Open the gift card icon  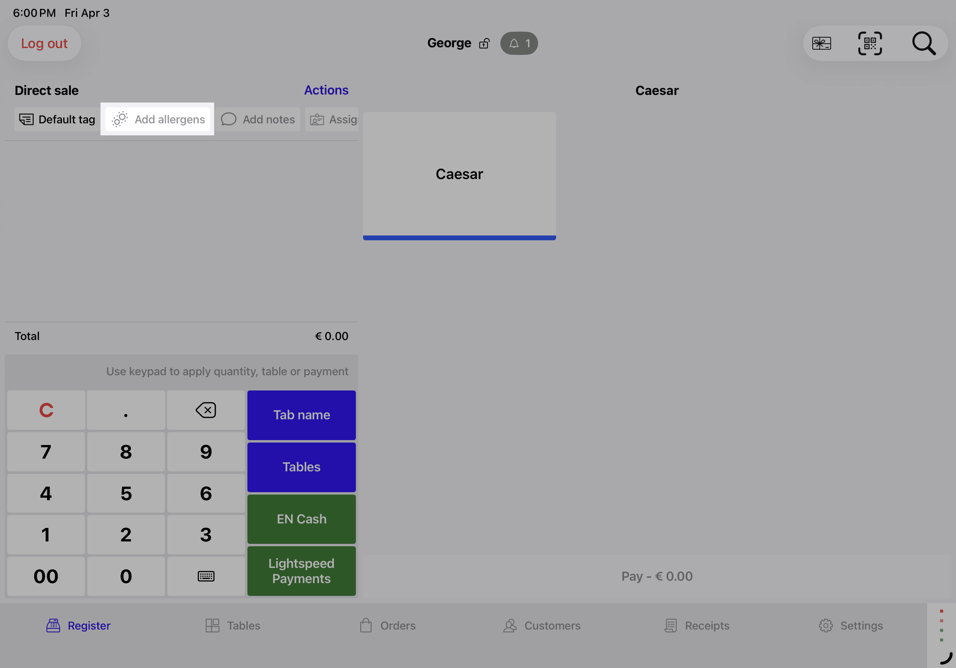click(821, 43)
